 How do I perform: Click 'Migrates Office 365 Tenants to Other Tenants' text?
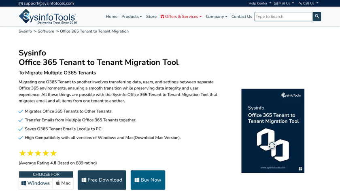68,111
